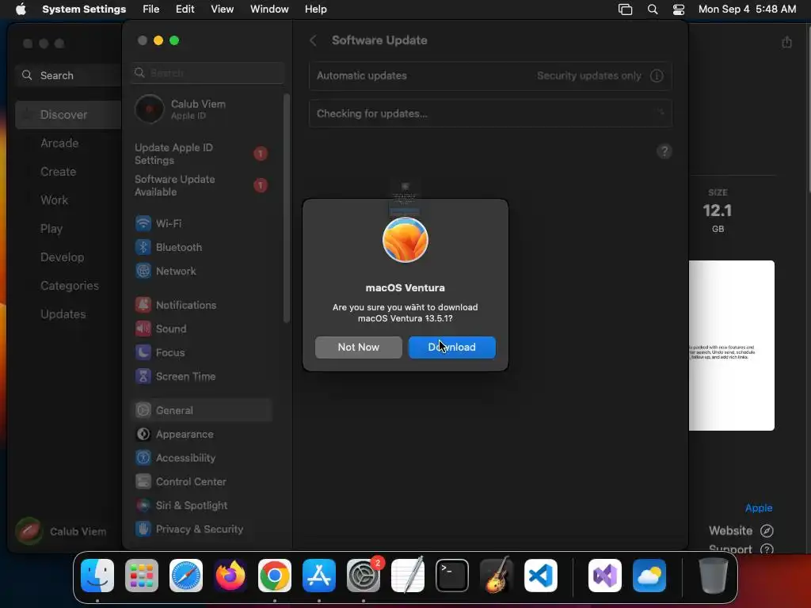The height and width of the screenshot is (608, 811).
Task: Open App Store from the Dock
Action: coord(319,576)
